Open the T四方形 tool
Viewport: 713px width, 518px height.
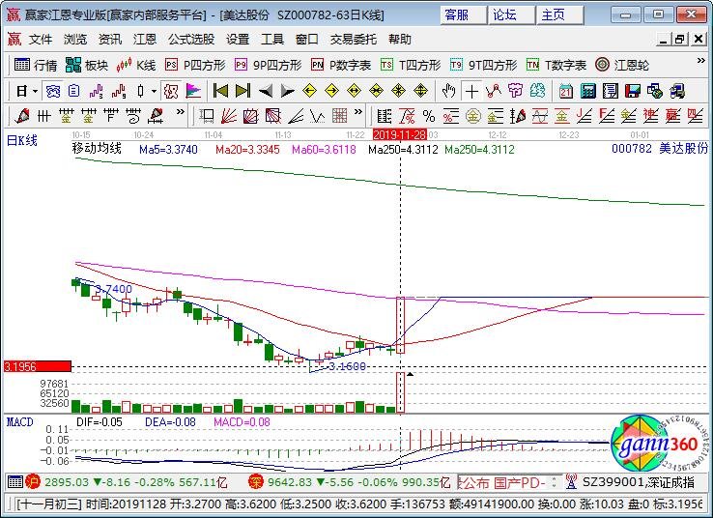411,65
